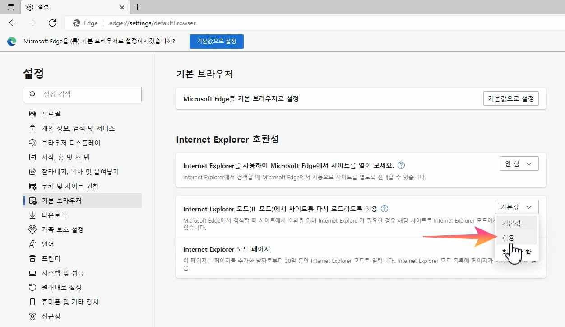Open the 가족 보호 설정 entry
The width and height of the screenshot is (565, 327).
coord(82,229)
